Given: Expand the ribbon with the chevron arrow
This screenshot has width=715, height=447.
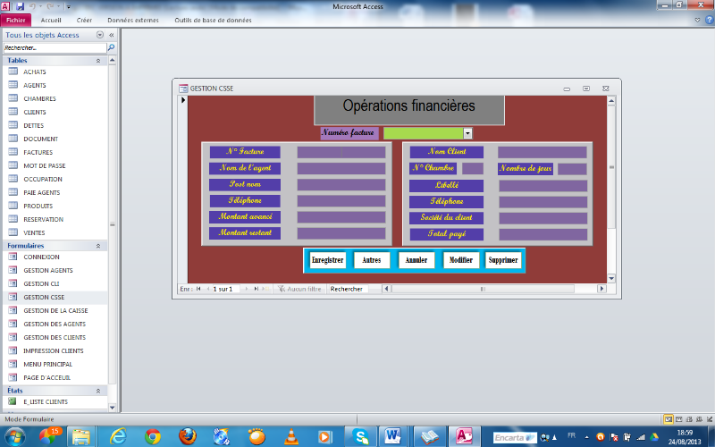Looking at the screenshot, I should pos(697,20).
